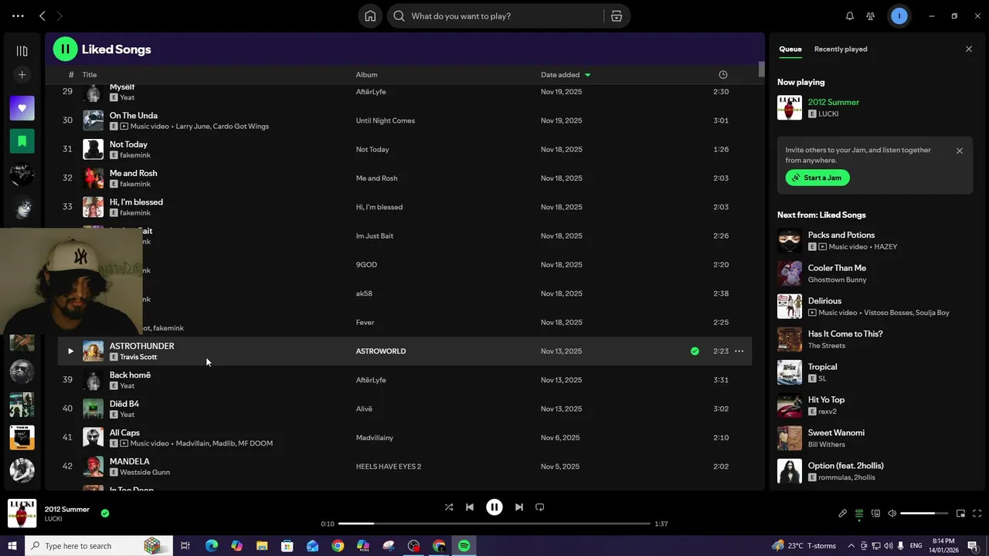
Task: Select Packs and Potions in the queue
Action: pyautogui.click(x=841, y=235)
